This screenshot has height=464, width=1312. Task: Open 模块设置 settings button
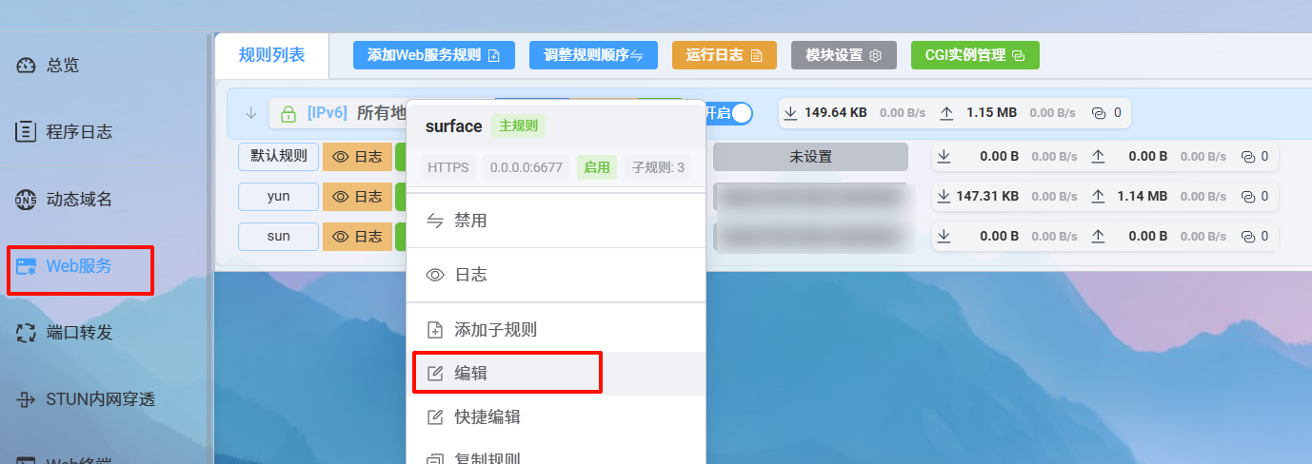click(844, 55)
